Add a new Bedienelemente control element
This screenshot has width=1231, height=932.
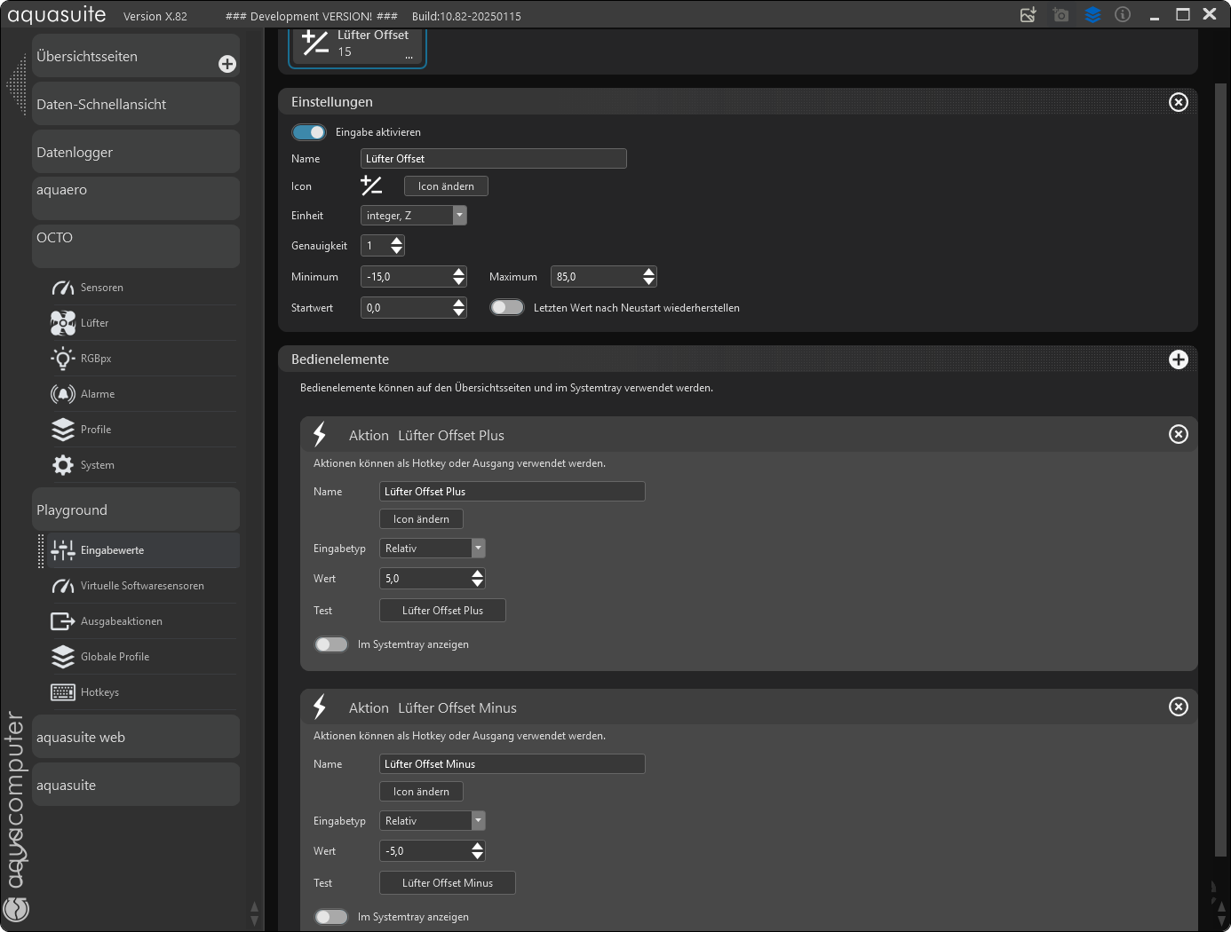(x=1178, y=359)
